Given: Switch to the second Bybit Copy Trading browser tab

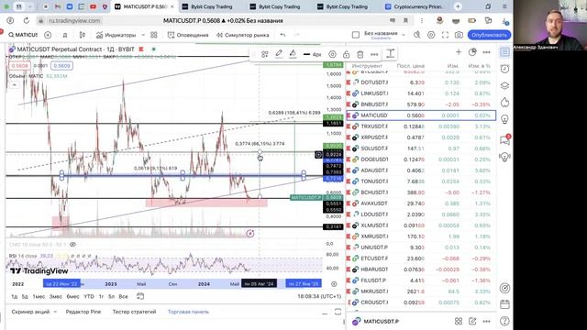Looking at the screenshot, I should pos(279,6).
